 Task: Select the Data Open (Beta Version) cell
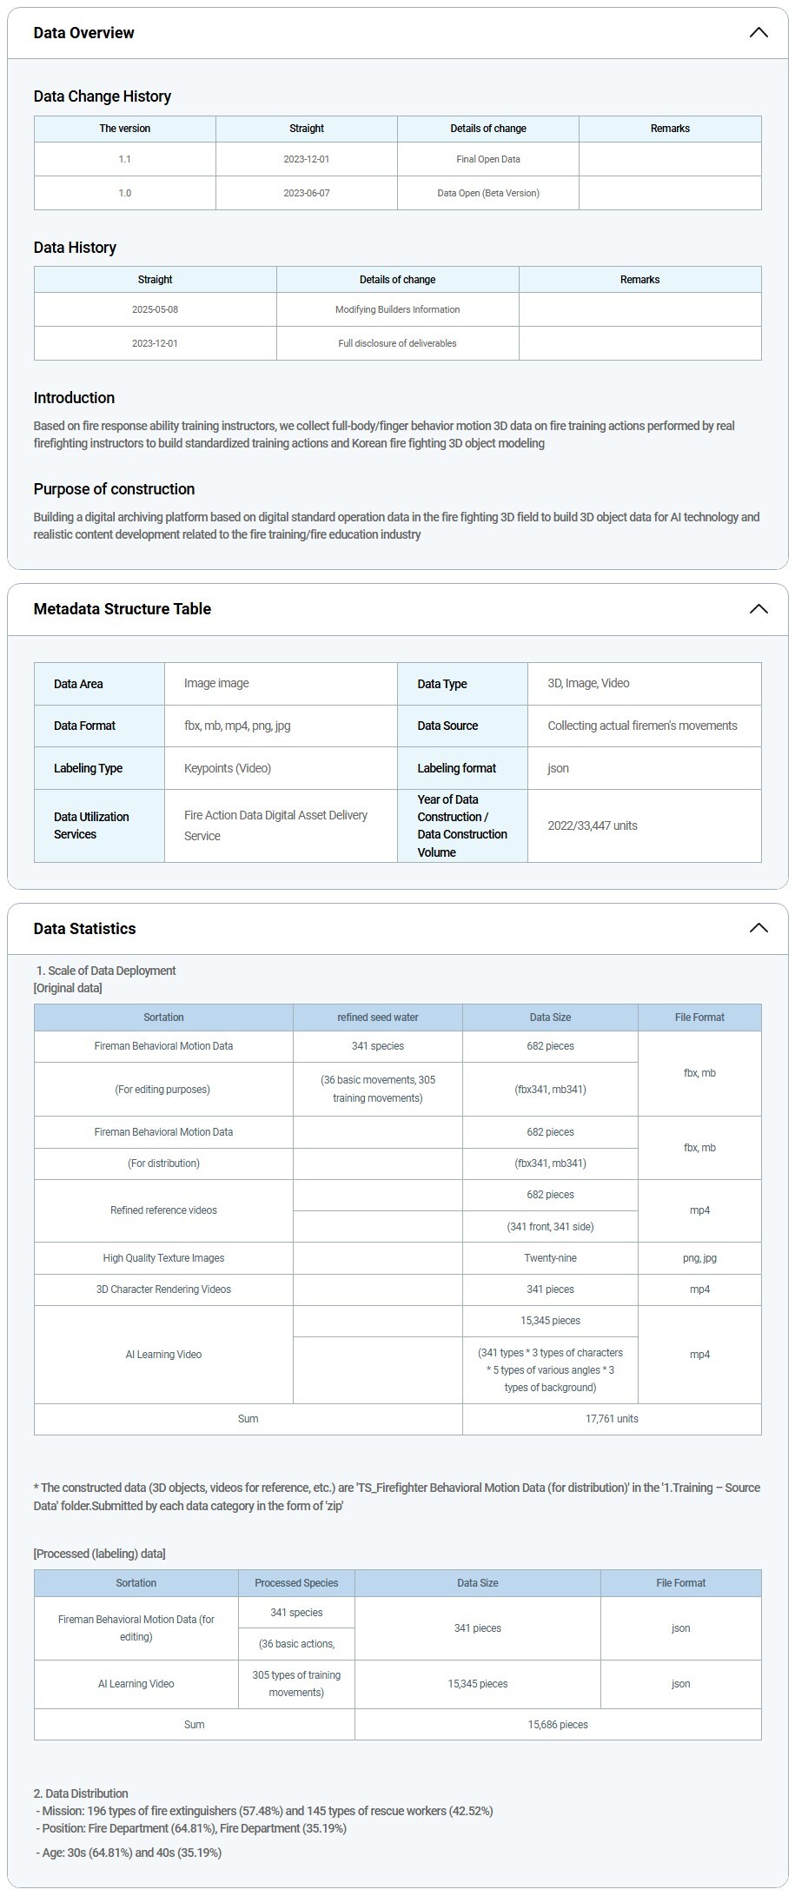coord(487,193)
